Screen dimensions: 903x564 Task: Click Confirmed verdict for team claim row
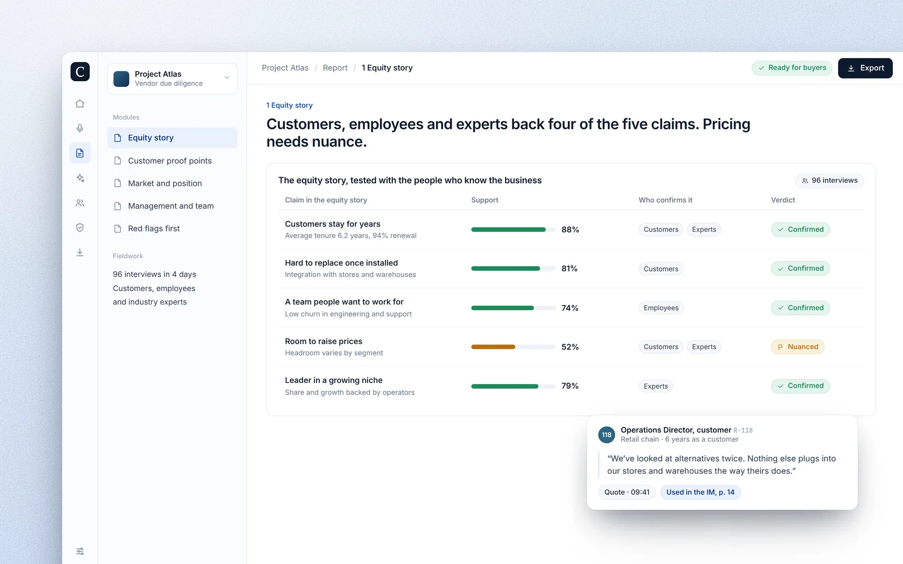coord(800,308)
